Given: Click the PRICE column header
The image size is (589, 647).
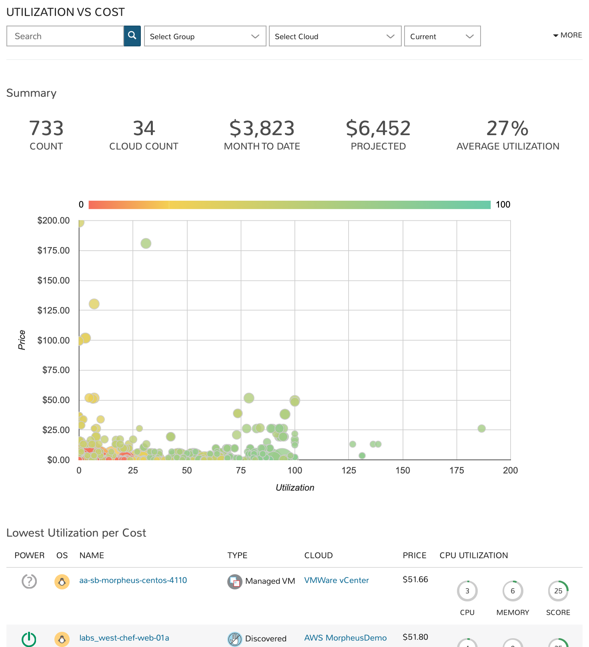Looking at the screenshot, I should point(415,555).
